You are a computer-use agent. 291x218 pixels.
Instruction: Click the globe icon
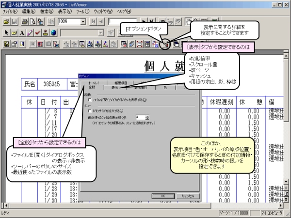[x=53, y=33]
